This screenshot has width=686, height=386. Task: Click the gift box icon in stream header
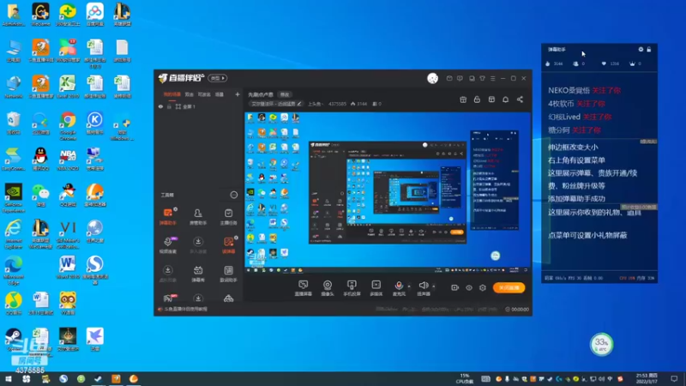(463, 100)
